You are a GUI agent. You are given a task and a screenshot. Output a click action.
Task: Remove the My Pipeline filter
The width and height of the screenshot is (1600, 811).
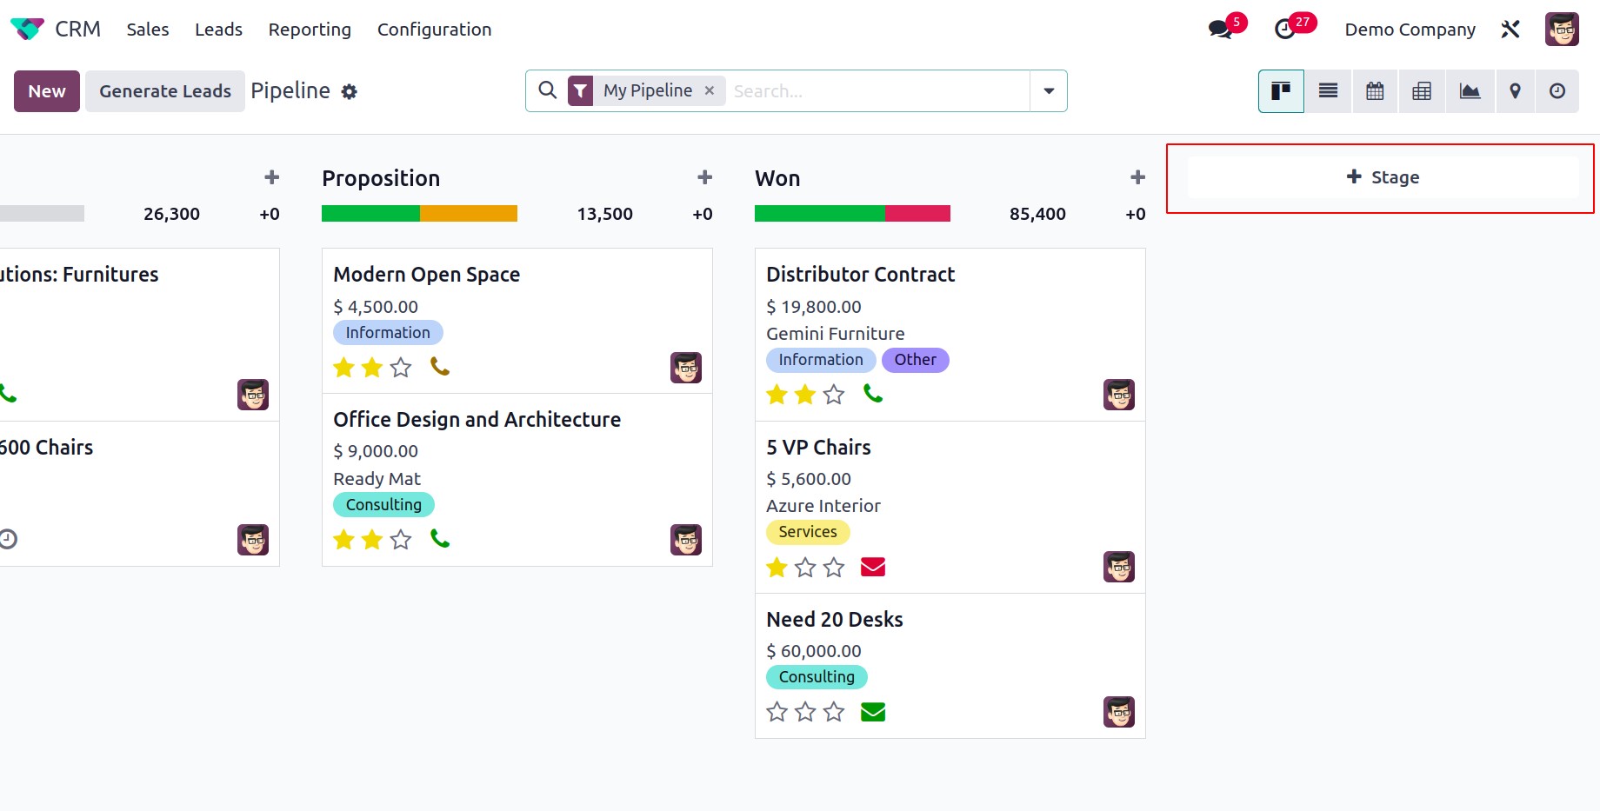click(710, 90)
